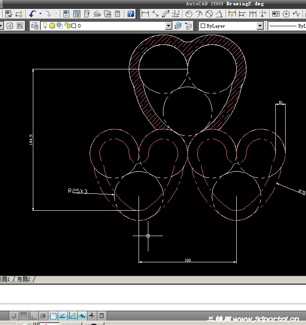The height and width of the screenshot is (325, 306).
Task: Click the command line input area
Action: pos(153,307)
